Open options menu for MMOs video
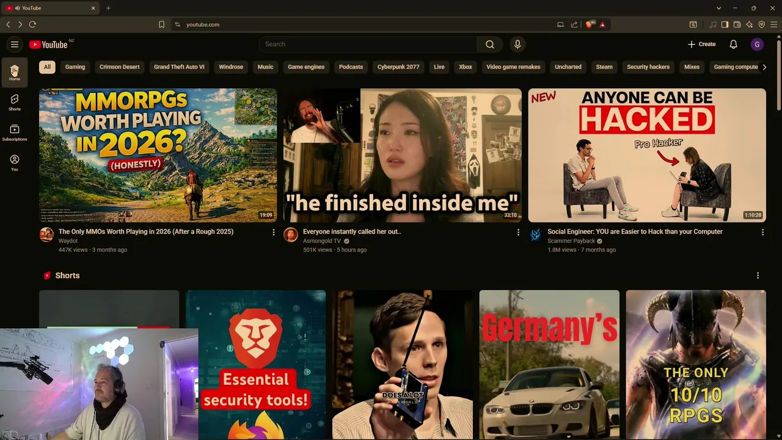The image size is (782, 440). click(x=273, y=232)
